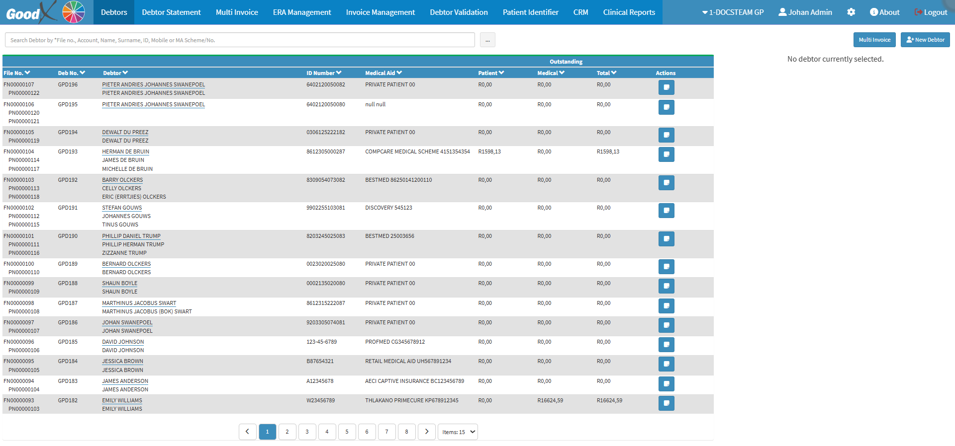This screenshot has height=446, width=955.
Task: Sort table by Medical Aid column
Action: pos(383,73)
